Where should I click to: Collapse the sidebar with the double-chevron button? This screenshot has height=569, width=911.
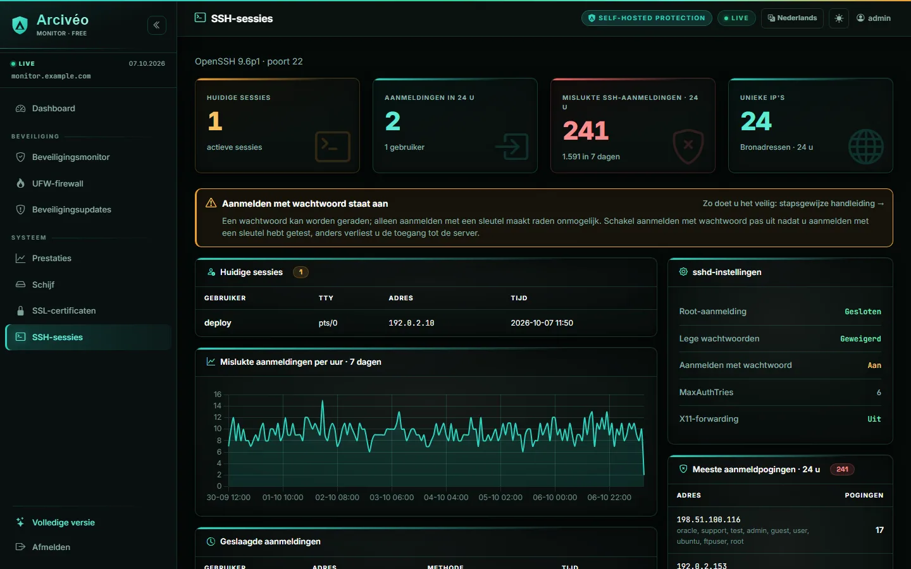pyautogui.click(x=157, y=25)
